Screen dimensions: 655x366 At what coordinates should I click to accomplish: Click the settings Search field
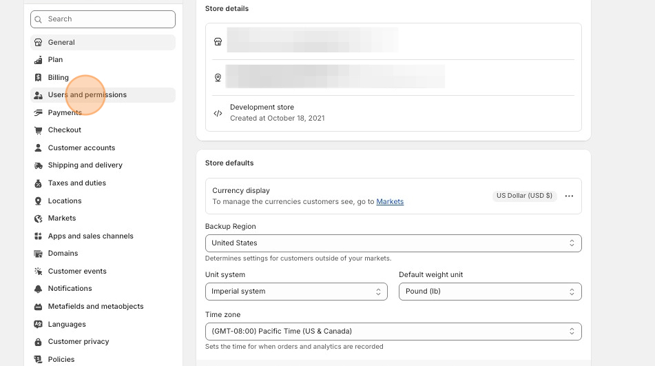[x=103, y=19]
